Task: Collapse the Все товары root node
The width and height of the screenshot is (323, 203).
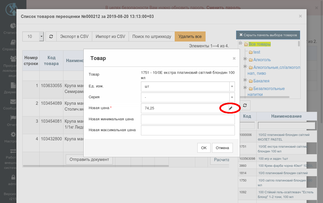Action: point(240,43)
